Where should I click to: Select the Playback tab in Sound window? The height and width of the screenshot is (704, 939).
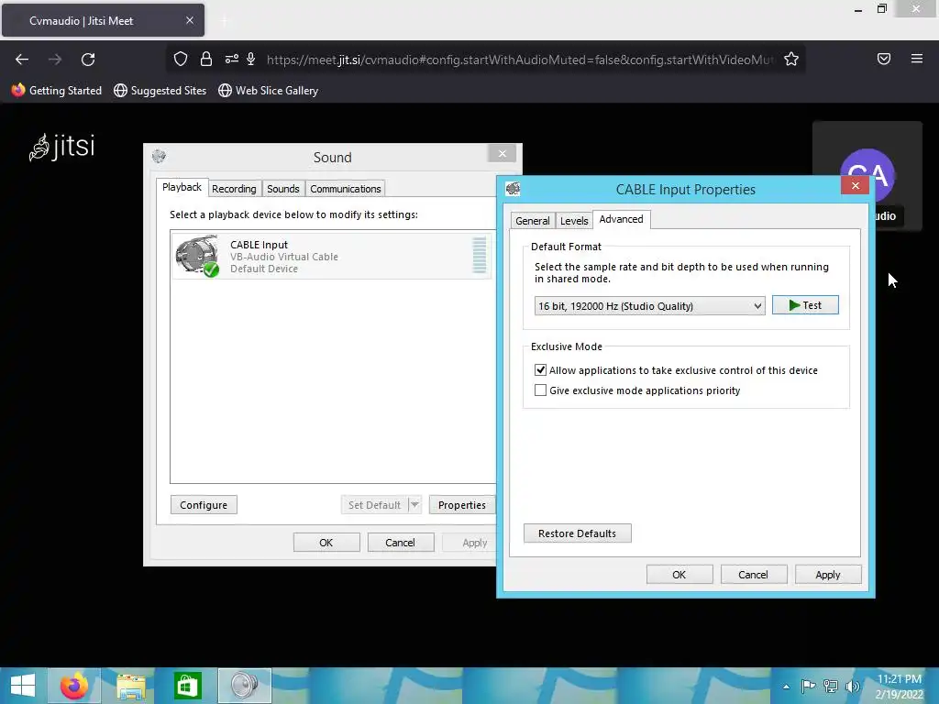coord(182,187)
